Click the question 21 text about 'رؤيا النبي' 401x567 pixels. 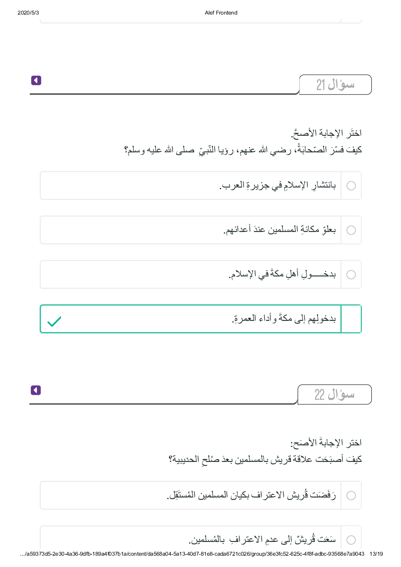click(243, 150)
